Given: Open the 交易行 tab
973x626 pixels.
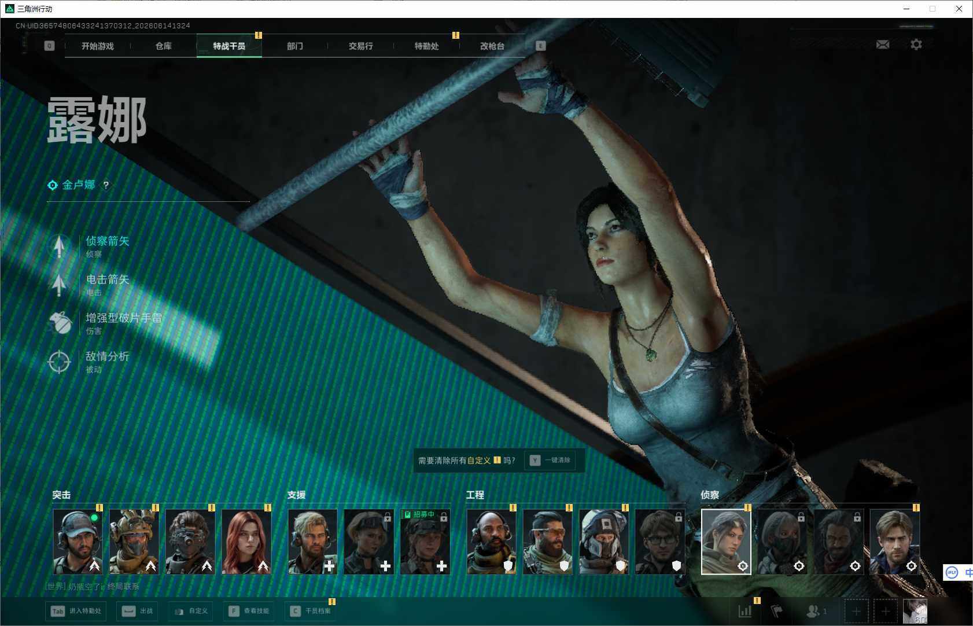Looking at the screenshot, I should click(x=361, y=46).
